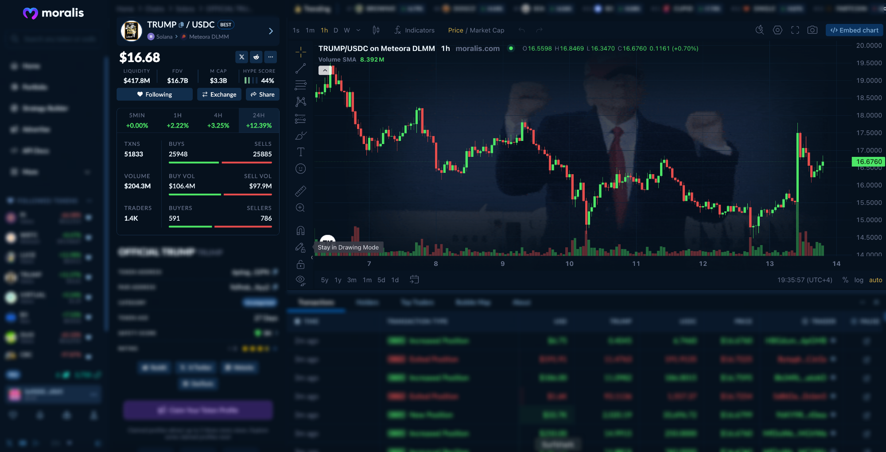This screenshot has height=452, width=886.
Task: Set chart range to 5d
Action: (x=381, y=280)
